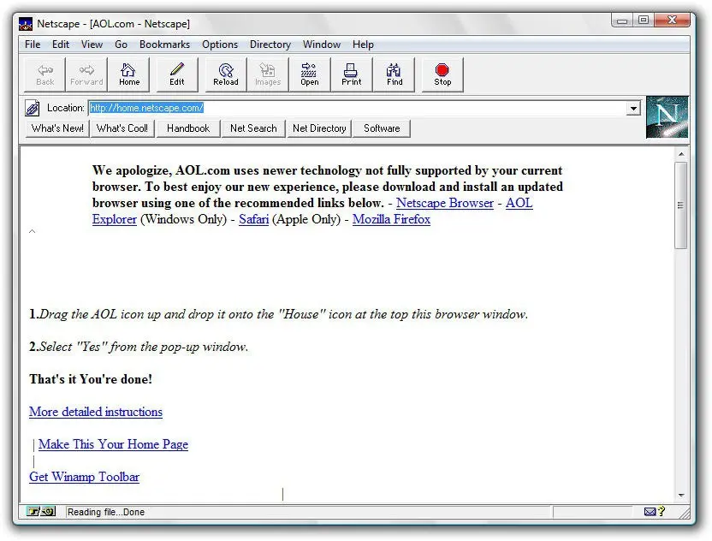Screen dimensions: 712x541
Task: Stop page loading with red Stop button
Action: click(x=442, y=74)
